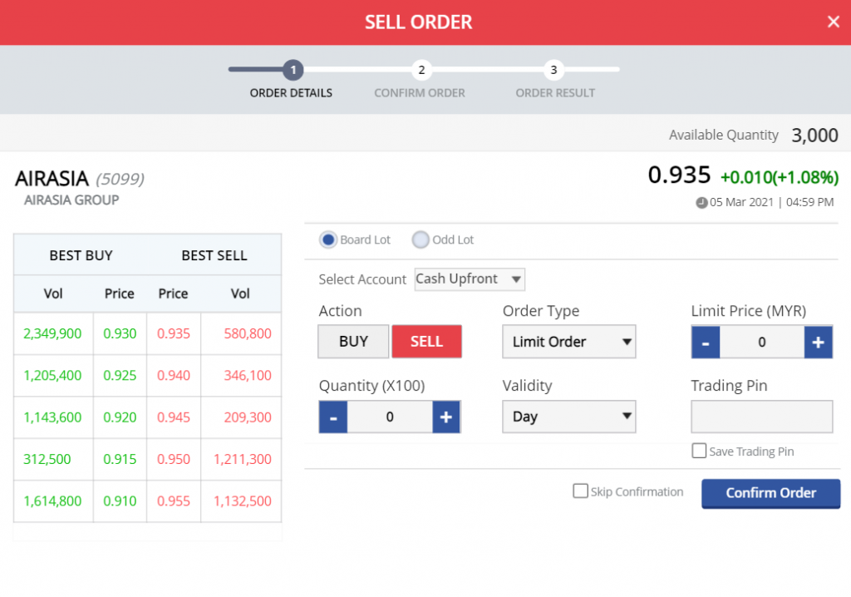
Task: Click the Limit Price input field
Action: (x=762, y=343)
